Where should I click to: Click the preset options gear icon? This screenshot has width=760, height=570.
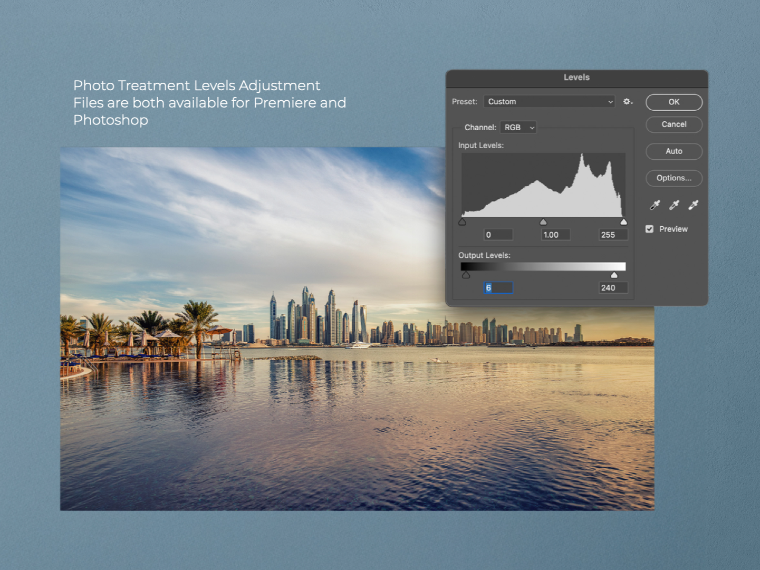(628, 102)
